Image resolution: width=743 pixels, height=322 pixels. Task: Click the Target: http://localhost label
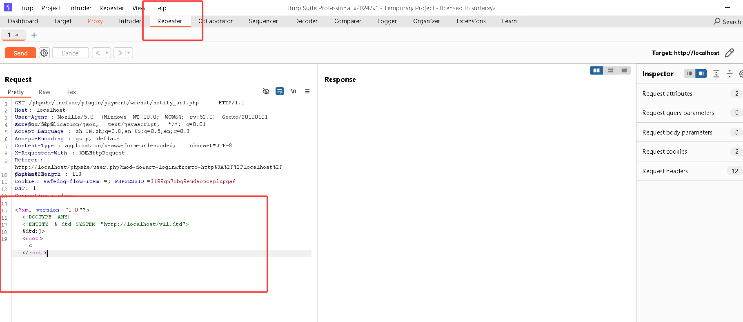point(685,53)
